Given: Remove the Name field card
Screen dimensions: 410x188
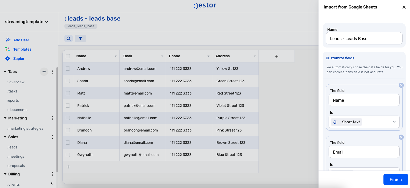Looking at the screenshot, I should pos(401,85).
